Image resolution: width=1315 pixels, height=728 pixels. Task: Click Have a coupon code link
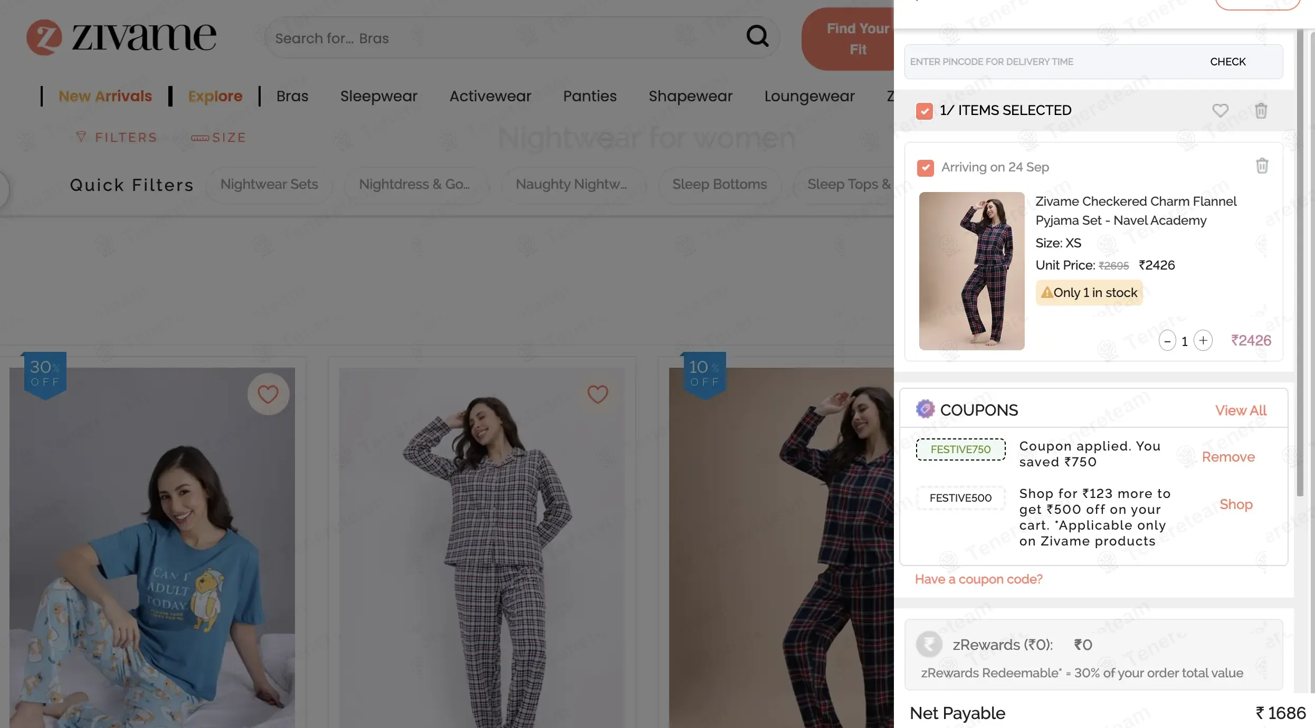[978, 579]
